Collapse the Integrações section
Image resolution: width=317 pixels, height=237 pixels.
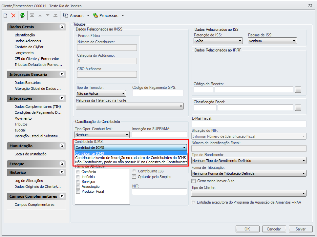click(62, 98)
